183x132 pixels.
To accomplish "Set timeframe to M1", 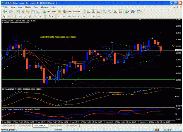I will [x=59, y=16].
